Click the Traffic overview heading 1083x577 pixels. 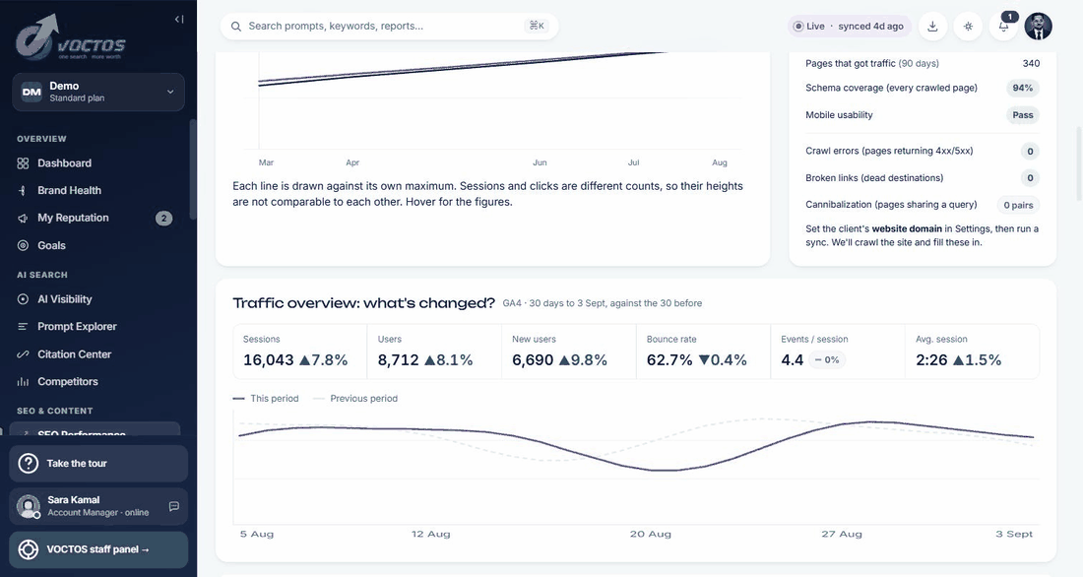(363, 302)
